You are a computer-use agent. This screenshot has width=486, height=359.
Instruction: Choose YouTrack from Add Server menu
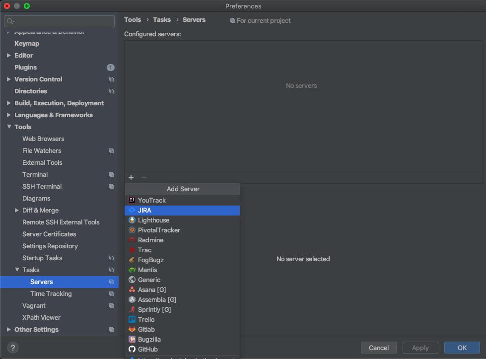tap(182, 200)
